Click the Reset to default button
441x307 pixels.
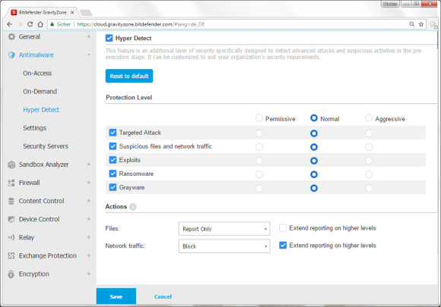[129, 76]
